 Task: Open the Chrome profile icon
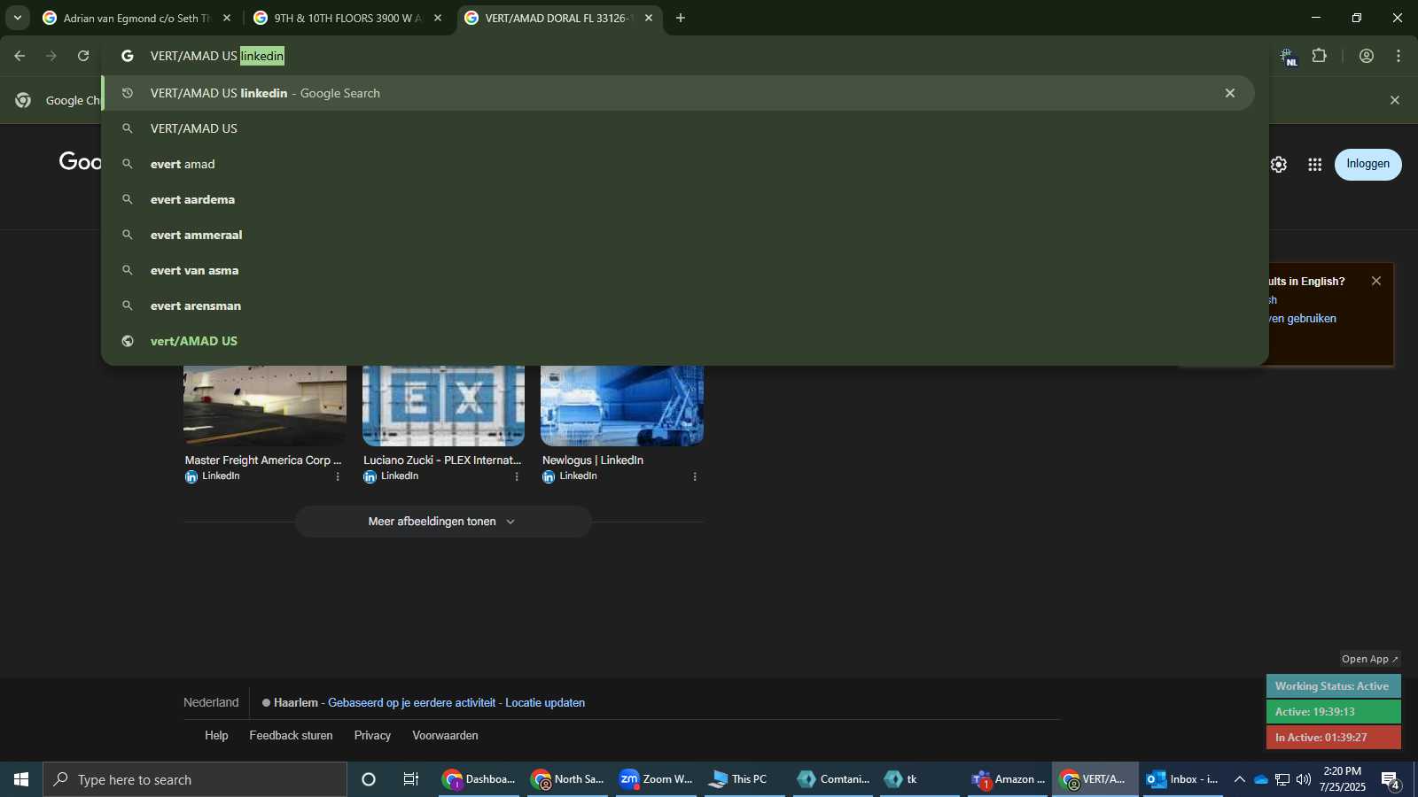1367,56
